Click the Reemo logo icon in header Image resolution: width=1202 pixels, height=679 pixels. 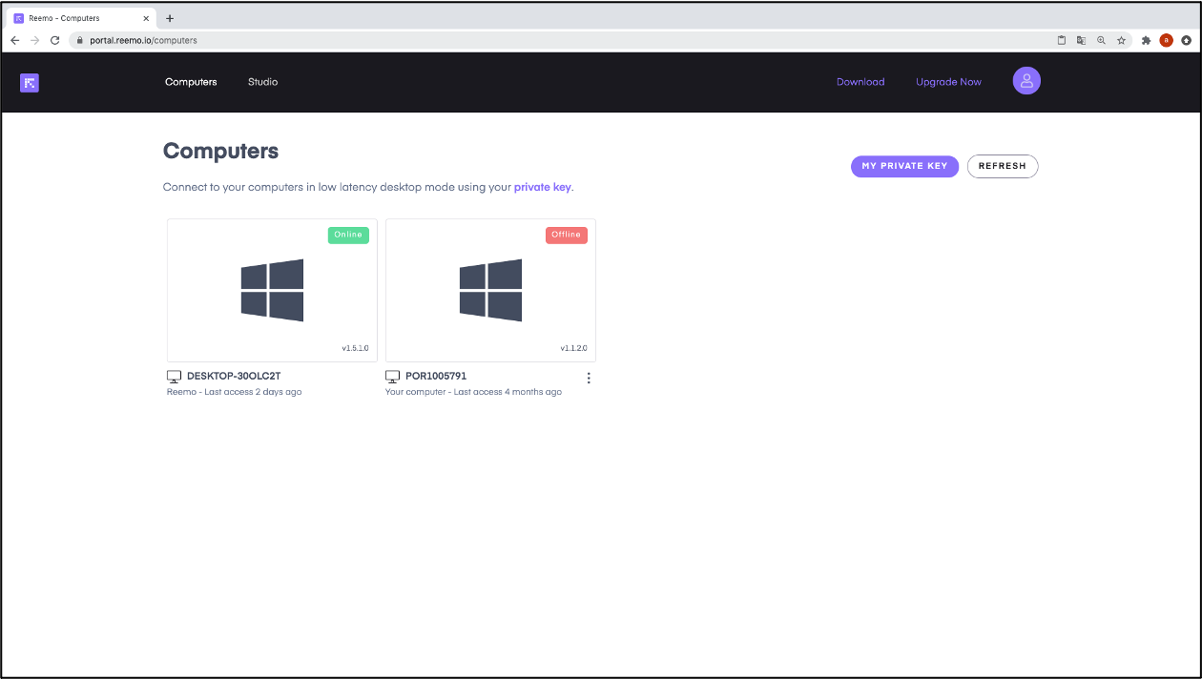pos(30,82)
